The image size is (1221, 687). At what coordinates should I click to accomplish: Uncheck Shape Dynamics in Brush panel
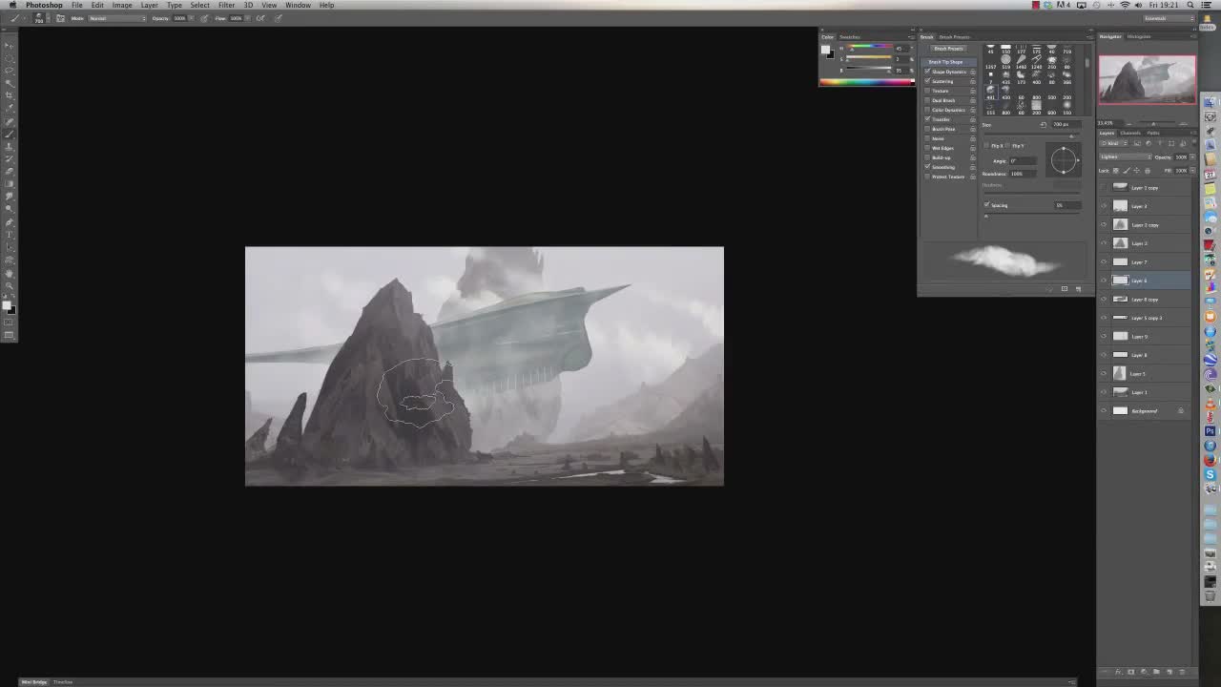pos(928,72)
